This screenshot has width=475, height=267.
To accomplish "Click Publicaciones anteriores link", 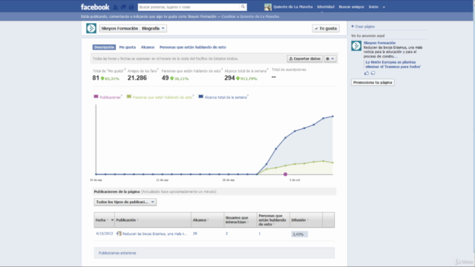I will 117,253.
